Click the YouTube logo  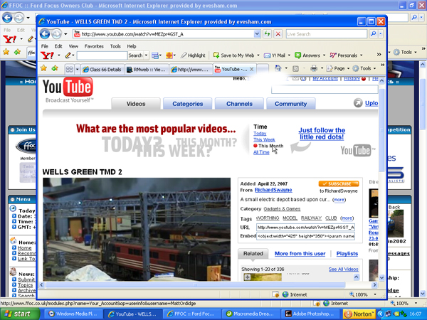click(68, 87)
